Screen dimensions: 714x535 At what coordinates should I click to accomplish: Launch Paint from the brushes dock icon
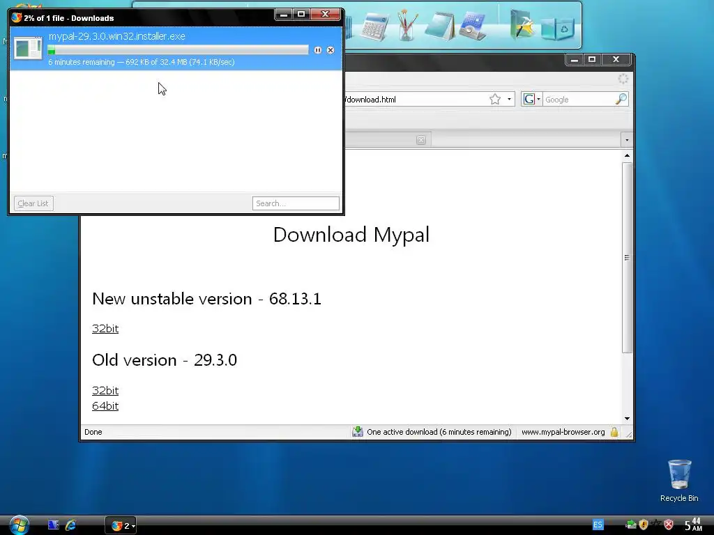click(407, 25)
